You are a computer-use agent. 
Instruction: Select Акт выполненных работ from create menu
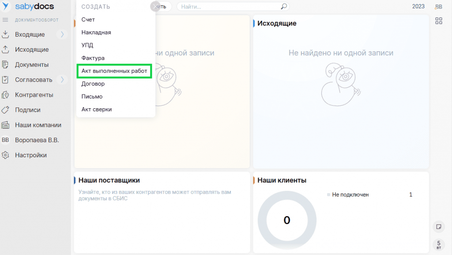coord(114,71)
